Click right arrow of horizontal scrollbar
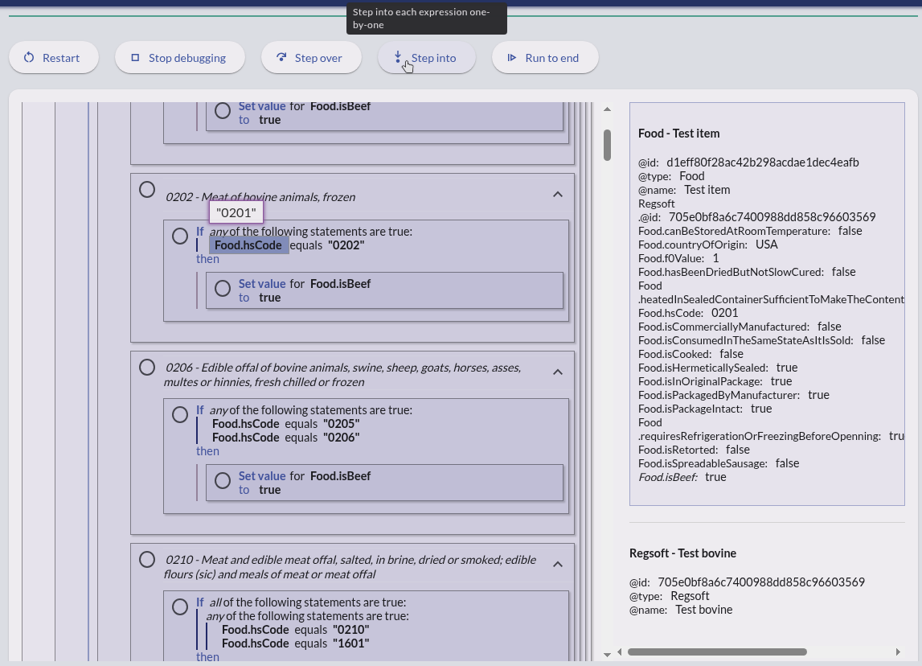922x666 pixels. 898,652
